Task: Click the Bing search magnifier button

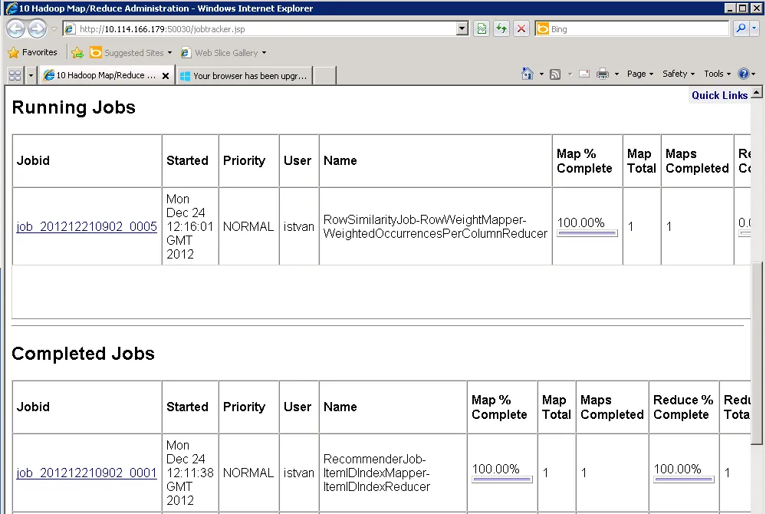Action: [741, 29]
